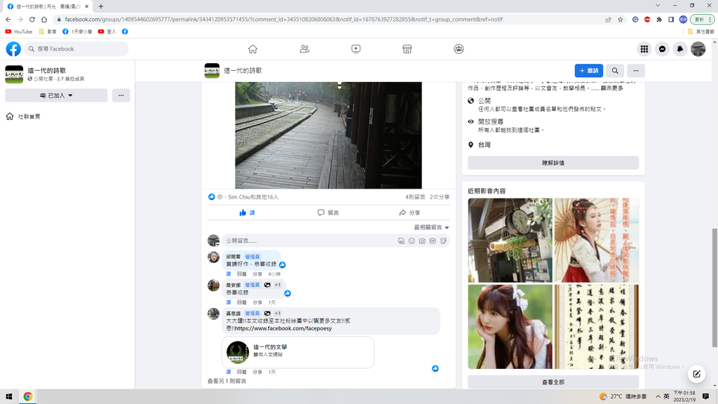Open the Watch video tab icon
This screenshot has width=718, height=404.
pyautogui.click(x=355, y=49)
